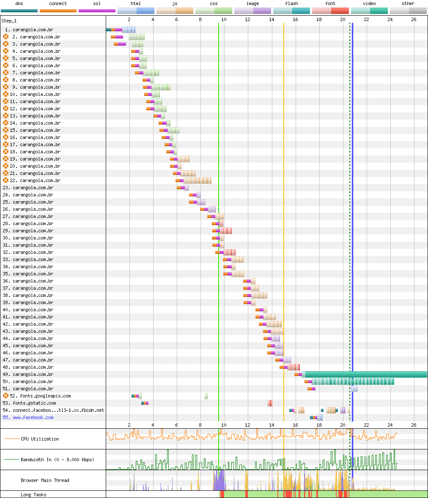This screenshot has width=428, height=498.
Task: Click the orange blocking icon on request 2
Action: (x=6, y=37)
